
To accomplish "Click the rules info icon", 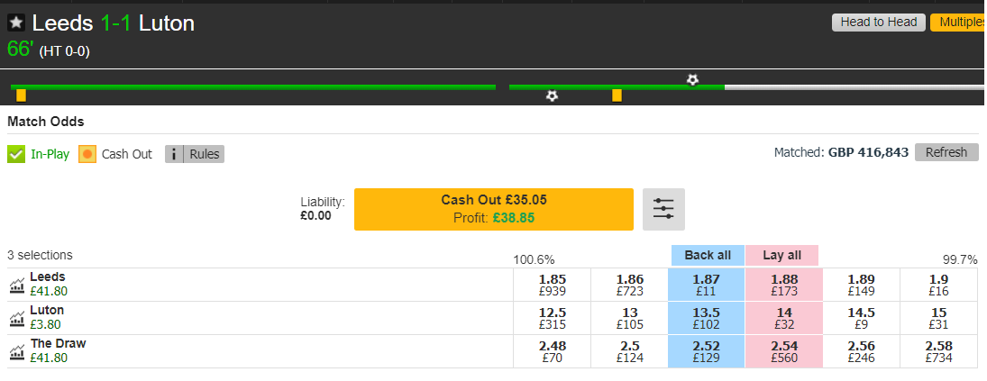I will pyautogui.click(x=174, y=154).
